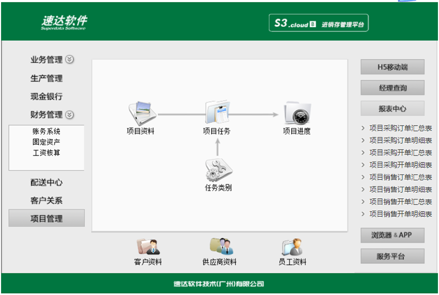Click the H5移动端 button
Viewport: 439px width, 295px height.
pyautogui.click(x=392, y=67)
